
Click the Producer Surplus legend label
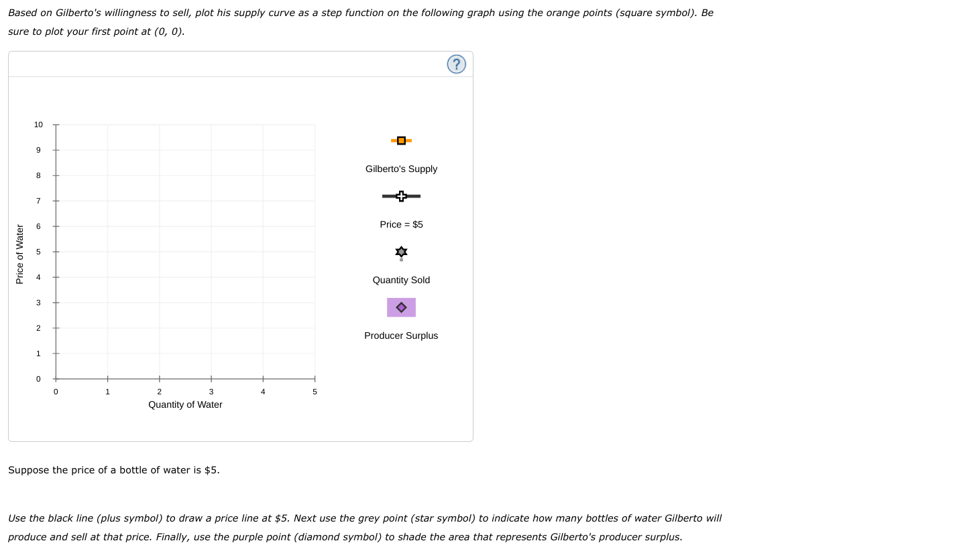point(401,335)
